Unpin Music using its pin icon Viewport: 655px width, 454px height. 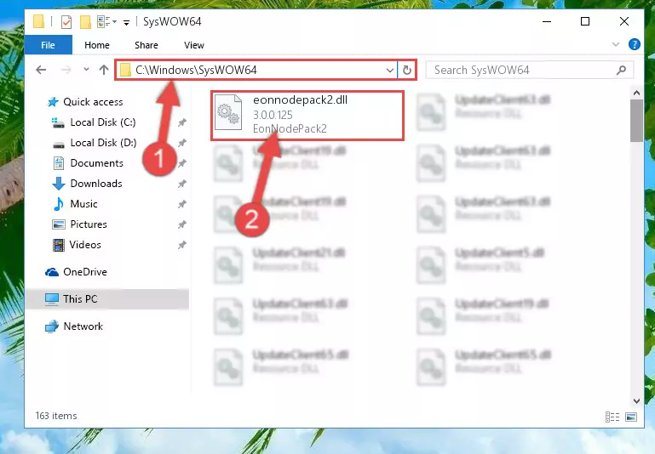coord(181,204)
